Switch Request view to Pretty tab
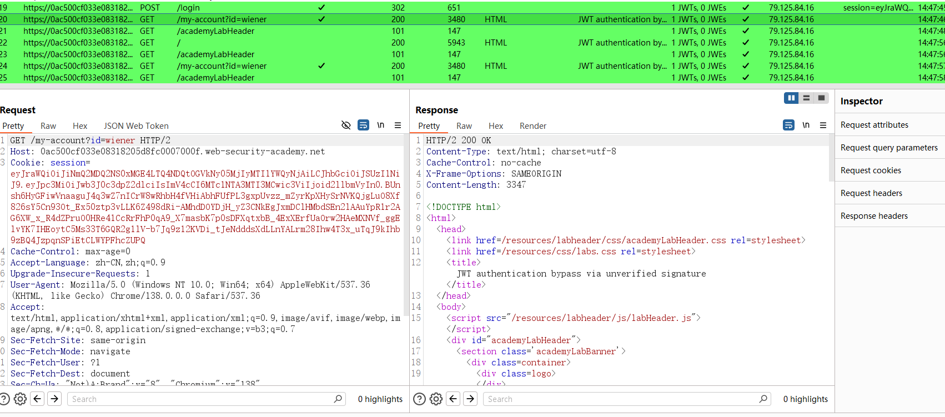945x417 pixels. pyautogui.click(x=13, y=126)
